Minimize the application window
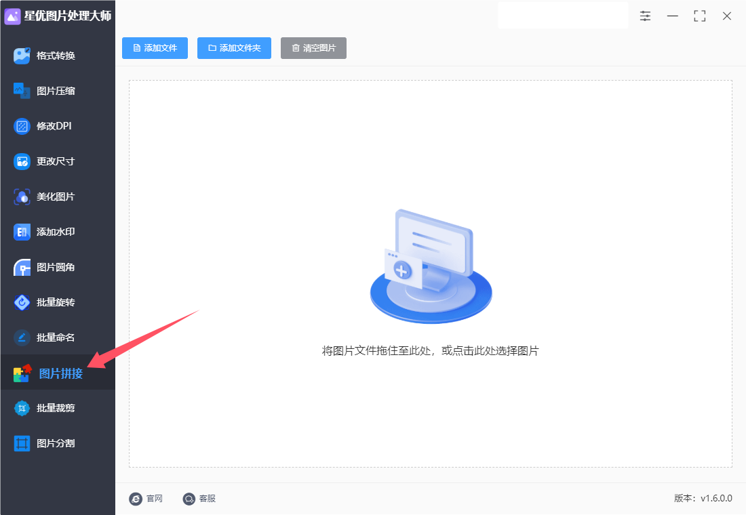This screenshot has height=515, width=746. point(672,16)
